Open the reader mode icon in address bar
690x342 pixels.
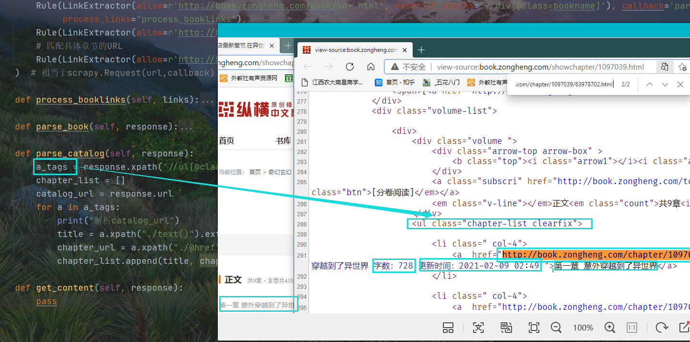coord(665,67)
